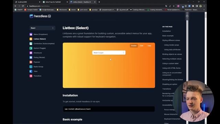Open the Google Календарь bookmark
The width and height of the screenshot is (220, 124).
47,10
